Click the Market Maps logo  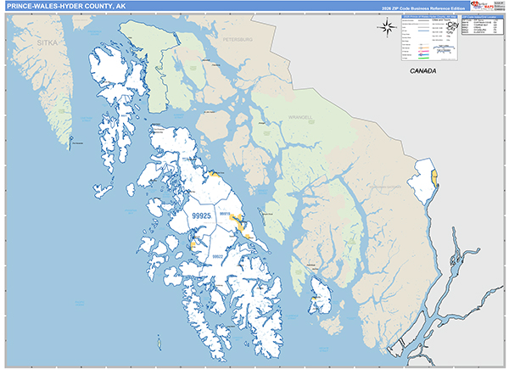point(483,6)
